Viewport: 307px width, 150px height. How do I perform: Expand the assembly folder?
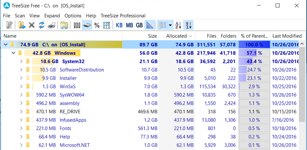pyautogui.click(x=21, y=103)
